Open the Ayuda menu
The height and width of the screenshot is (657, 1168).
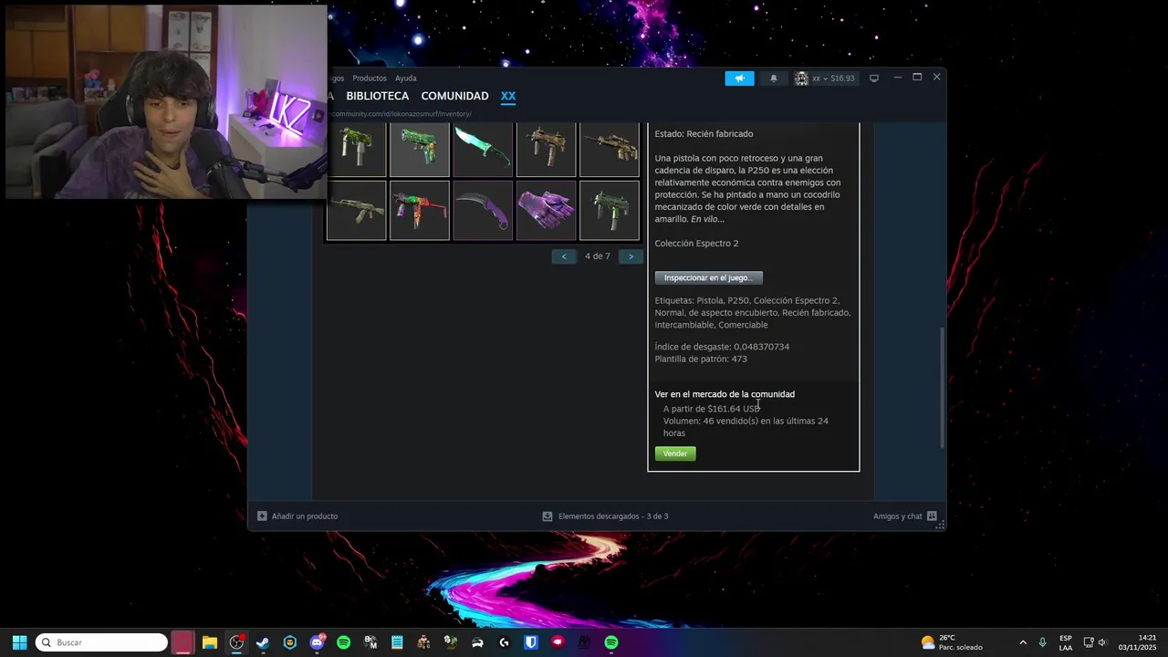(x=406, y=78)
